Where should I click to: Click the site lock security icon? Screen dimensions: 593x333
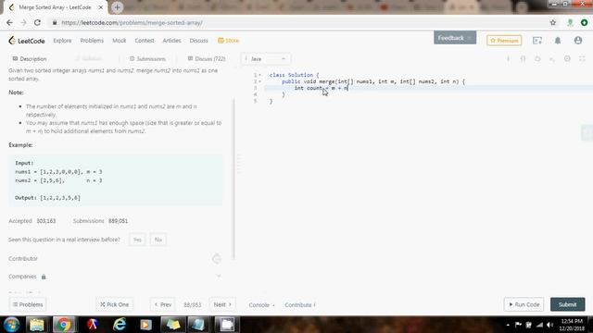55,22
